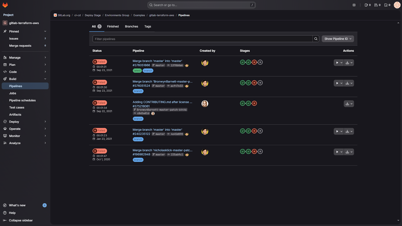Click skipped stage icon of pipeline #376051866
402x226 pixels.
(x=260, y=62)
